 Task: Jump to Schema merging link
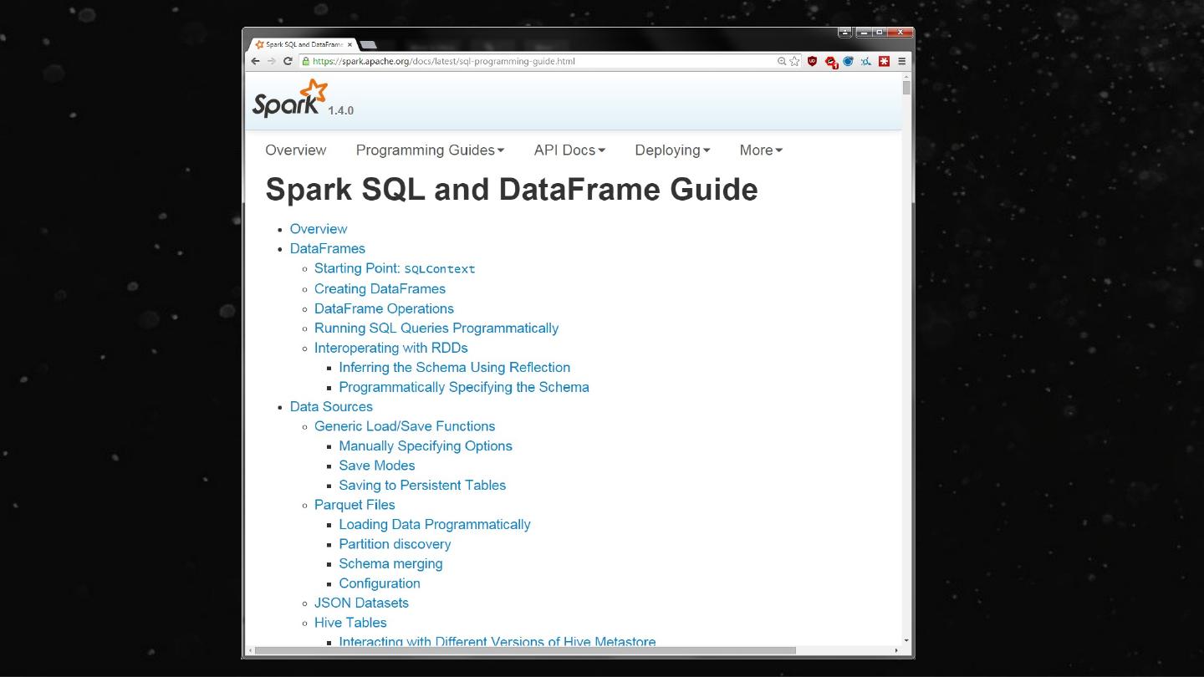[390, 564]
